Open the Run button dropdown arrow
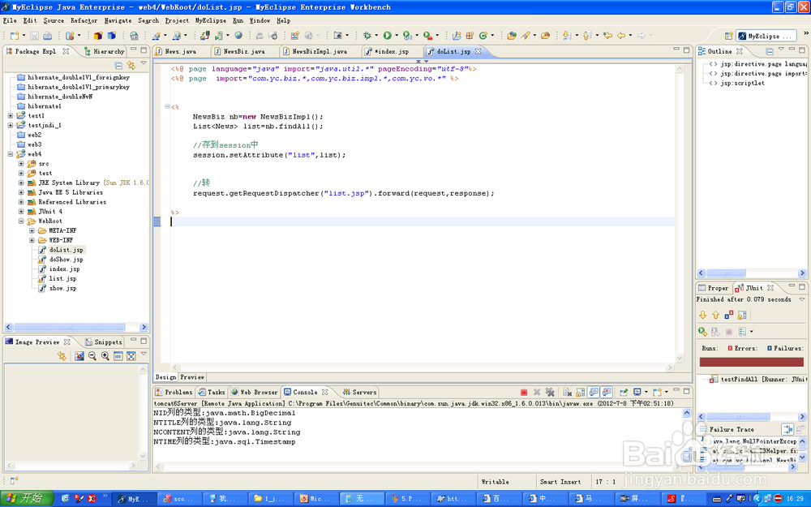The height and width of the screenshot is (507, 811). click(x=397, y=36)
